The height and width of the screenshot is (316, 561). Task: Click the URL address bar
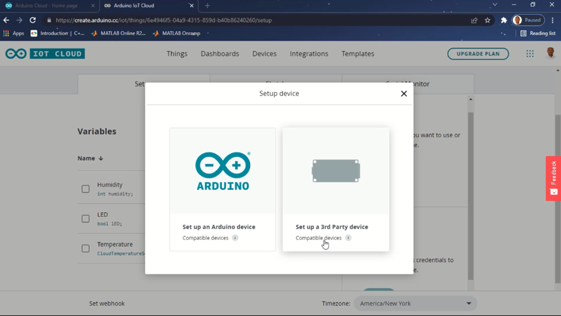(258, 20)
